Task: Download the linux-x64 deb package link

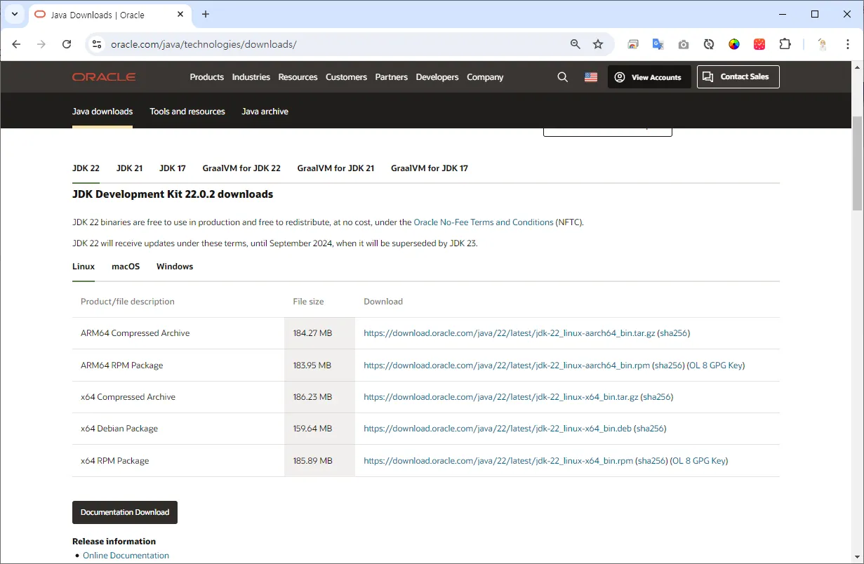Action: 498,429
